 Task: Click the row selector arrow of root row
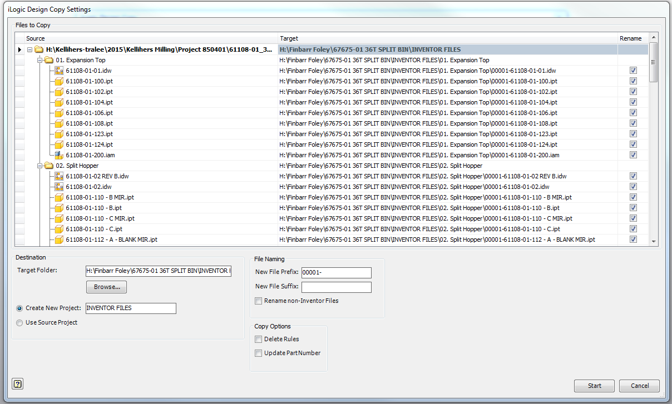19,49
